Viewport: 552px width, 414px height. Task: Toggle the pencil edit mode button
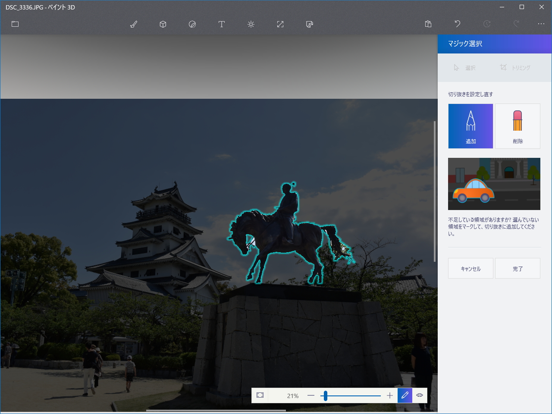click(405, 395)
